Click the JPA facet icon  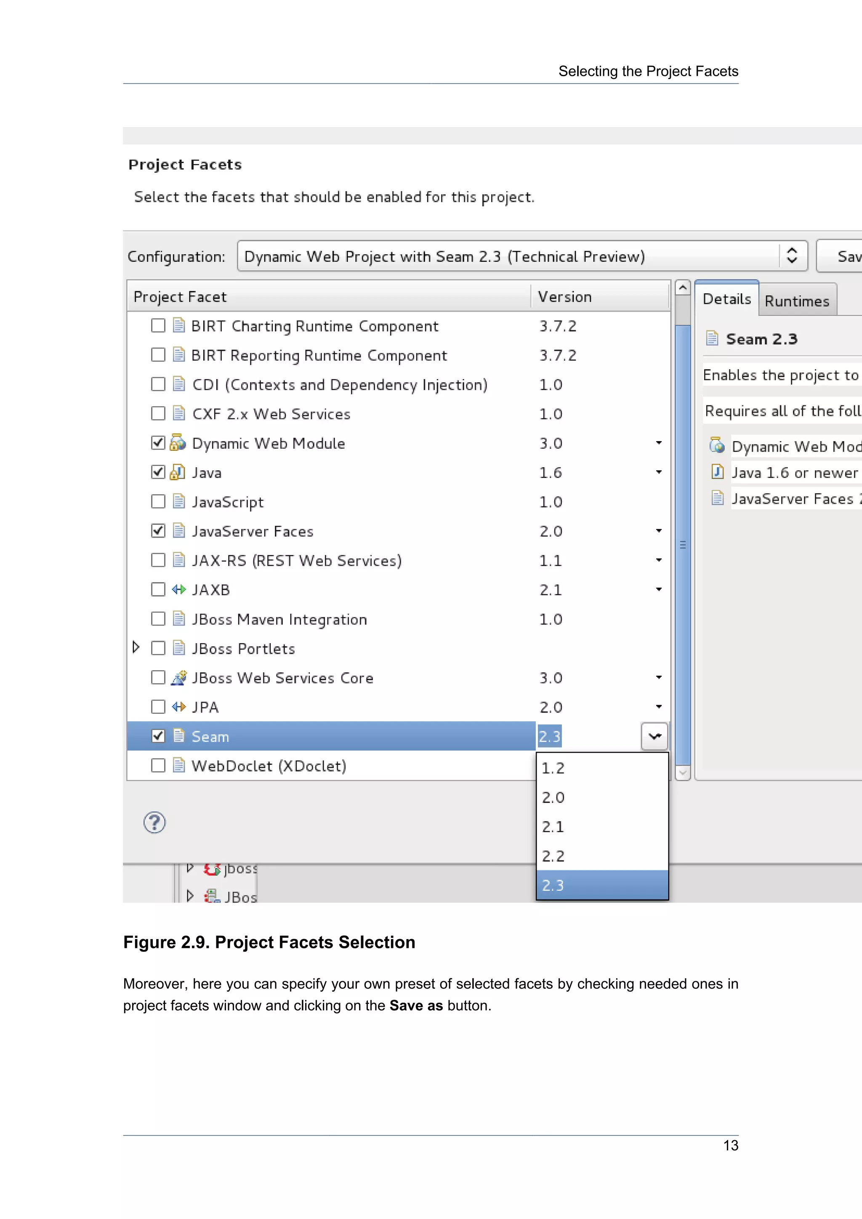point(179,707)
